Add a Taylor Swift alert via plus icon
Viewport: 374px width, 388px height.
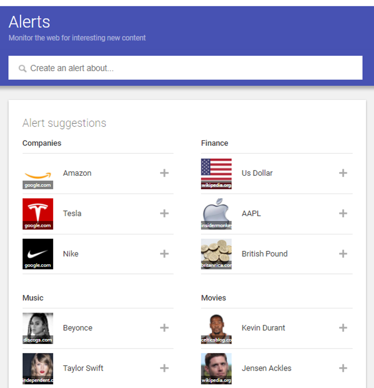coord(164,368)
